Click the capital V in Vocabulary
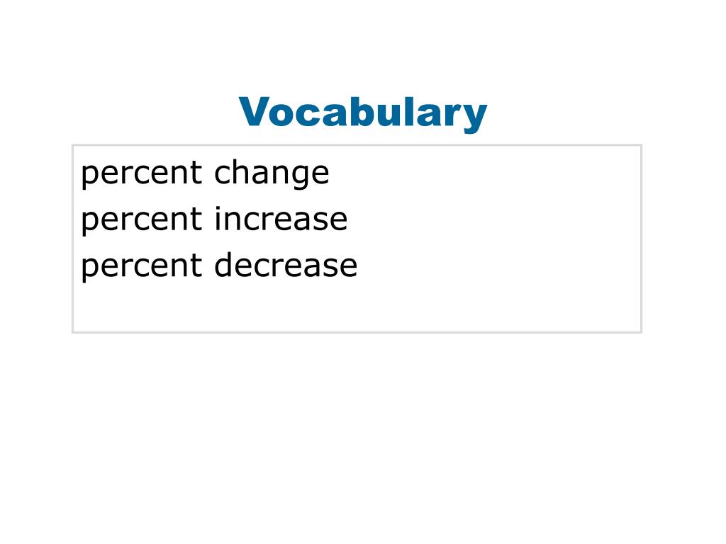Image resolution: width=726 pixels, height=544 pixels. coord(253,111)
